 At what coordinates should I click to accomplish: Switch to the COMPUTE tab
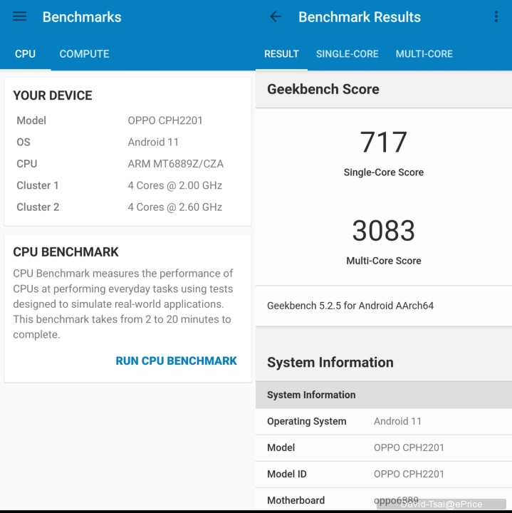point(84,53)
